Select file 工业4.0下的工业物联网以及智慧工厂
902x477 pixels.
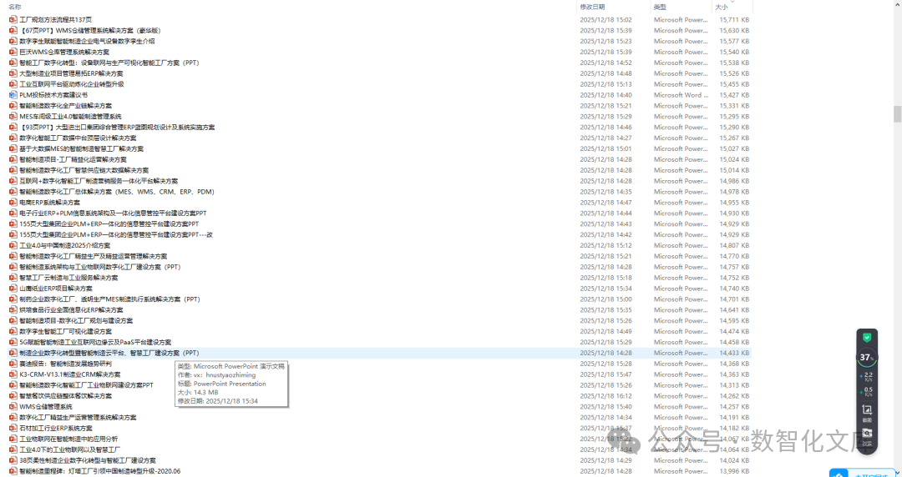click(x=69, y=449)
